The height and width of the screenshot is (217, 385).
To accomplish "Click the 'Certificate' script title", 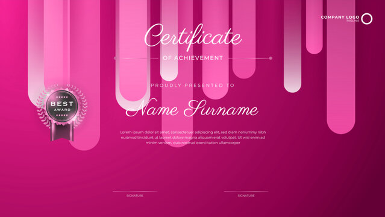I will (193, 37).
